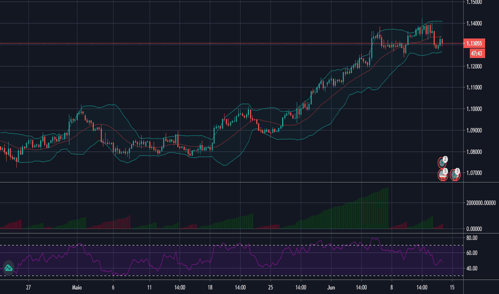Click the 8 date label on time axis
The image size is (499, 294).
click(391, 288)
